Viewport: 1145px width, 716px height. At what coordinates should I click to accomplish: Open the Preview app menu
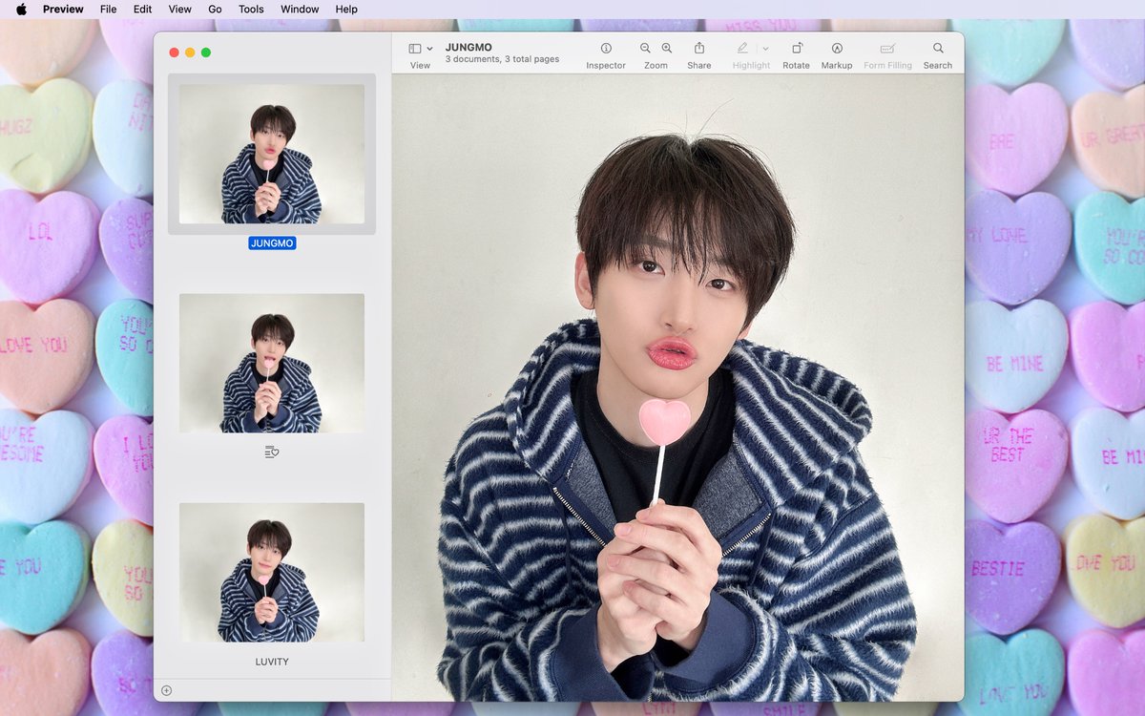[63, 10]
